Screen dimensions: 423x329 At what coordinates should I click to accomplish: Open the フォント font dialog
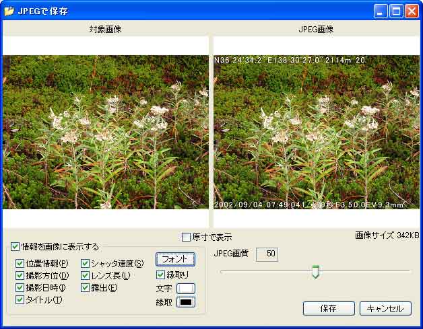tap(175, 259)
